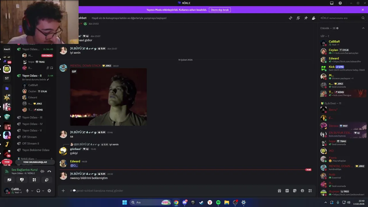
Task: Open the server folder icon in sidebar
Action: click(7, 88)
